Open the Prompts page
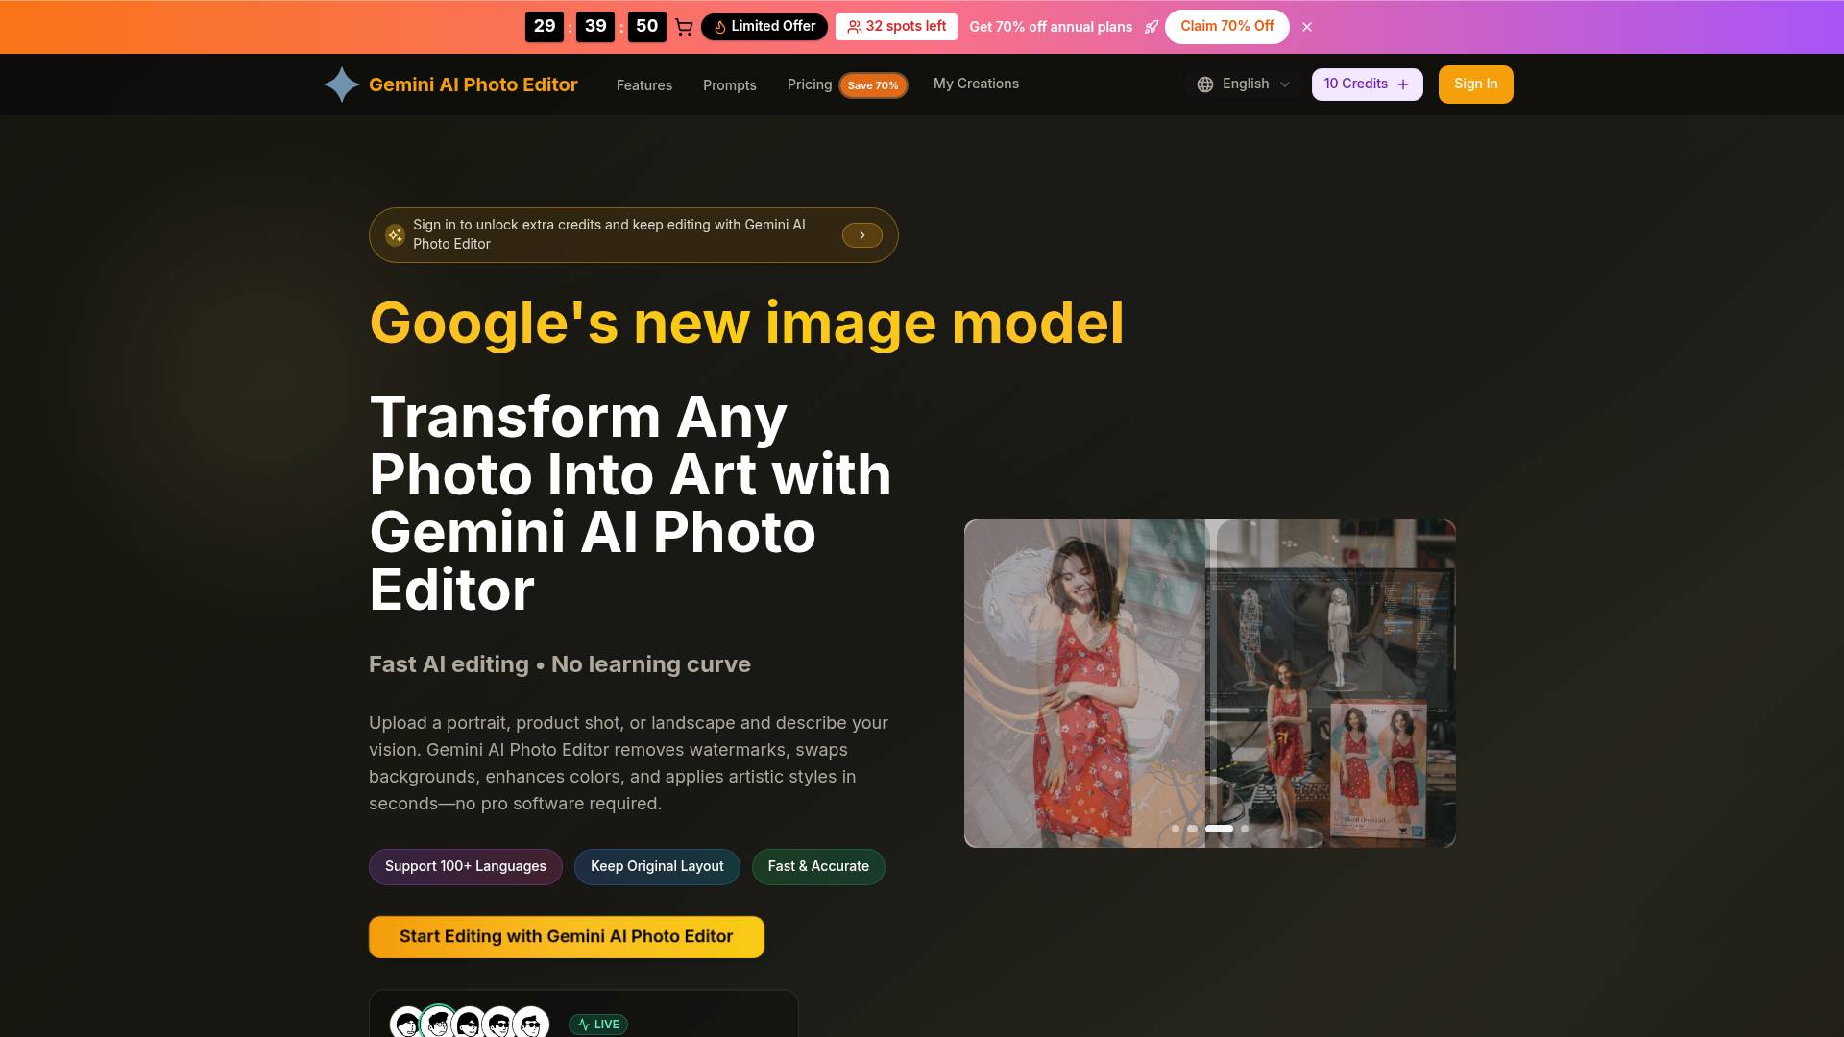The height and width of the screenshot is (1037, 1844). pyautogui.click(x=729, y=84)
